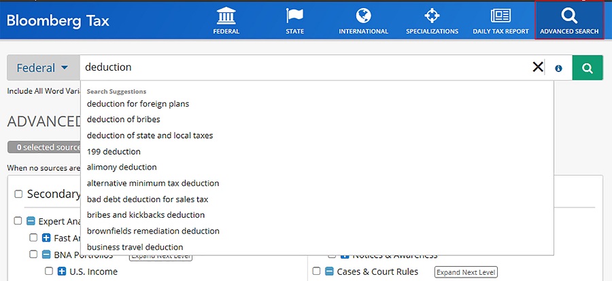Select 'deduction of bribes' suggestion
Image resolution: width=612 pixels, height=281 pixels.
(x=123, y=120)
